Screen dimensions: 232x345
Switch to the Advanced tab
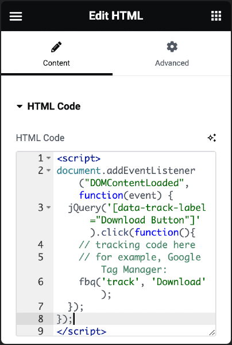[x=172, y=55]
